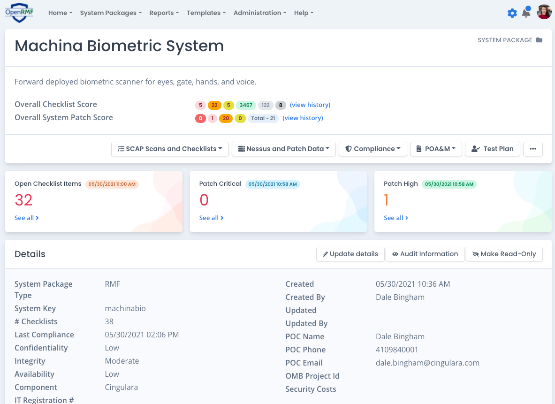555x404 pixels.
Task: Open the Nessus and Patch Data dropdown
Action: (x=283, y=149)
